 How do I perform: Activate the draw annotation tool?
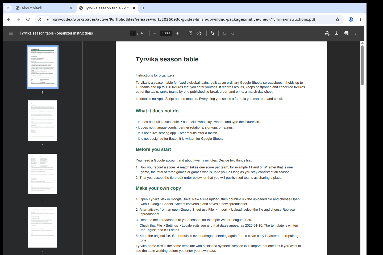click(212, 33)
